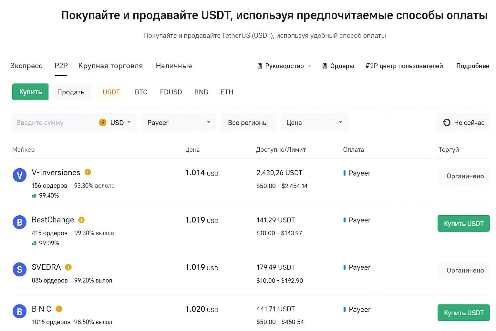The height and width of the screenshot is (331, 496).
Task: Click the USD coin icon
Action: [103, 123]
